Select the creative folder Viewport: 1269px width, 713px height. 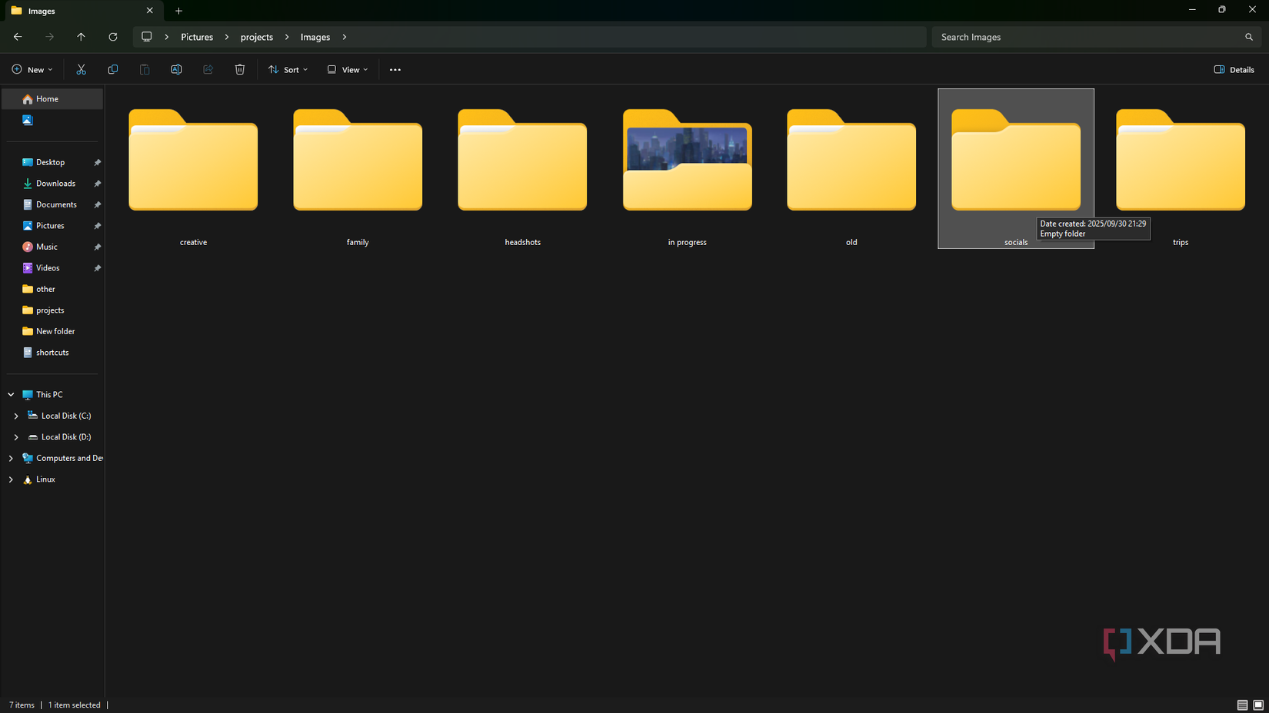tap(193, 169)
